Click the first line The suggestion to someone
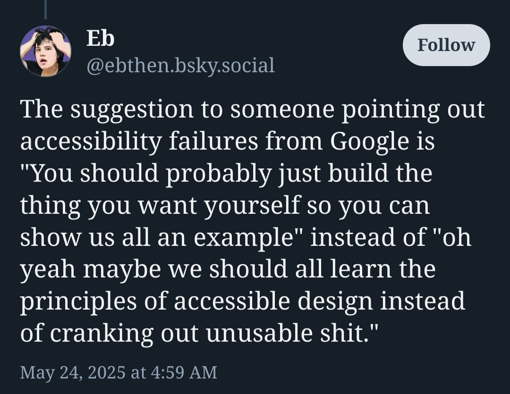The image size is (510, 394). pos(177,109)
